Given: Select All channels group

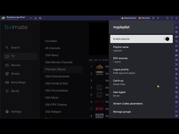Looking at the screenshot, I should pyautogui.click(x=63, y=48).
